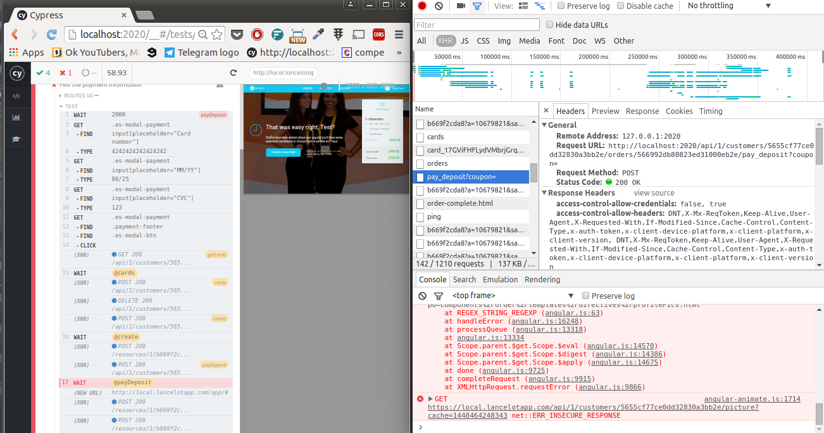Open the top frame context dropdown
Viewport: 824px width, 433px height.
pyautogui.click(x=513, y=296)
